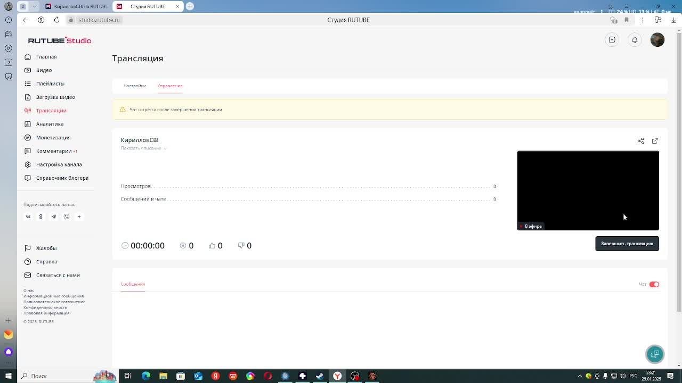This screenshot has width=682, height=383.
Task: Open stream in new window icon
Action: pyautogui.click(x=655, y=141)
